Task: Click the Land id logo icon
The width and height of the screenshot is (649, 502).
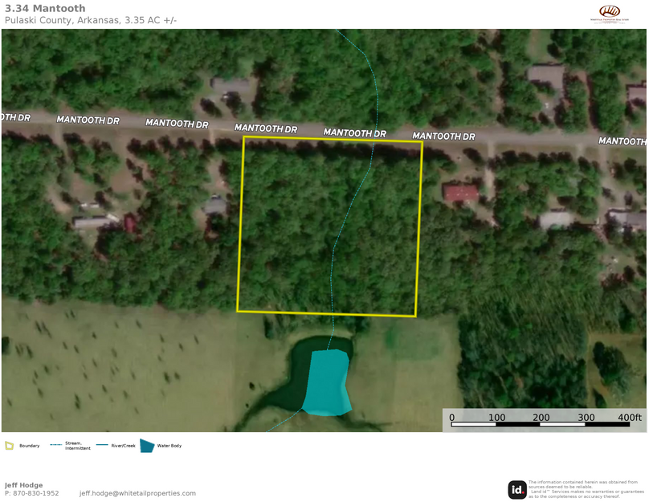Action: coord(517,490)
